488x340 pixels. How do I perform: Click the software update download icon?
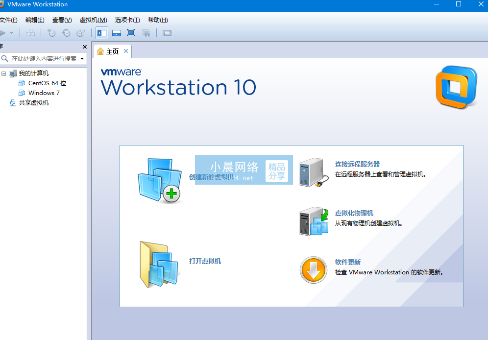tap(314, 270)
